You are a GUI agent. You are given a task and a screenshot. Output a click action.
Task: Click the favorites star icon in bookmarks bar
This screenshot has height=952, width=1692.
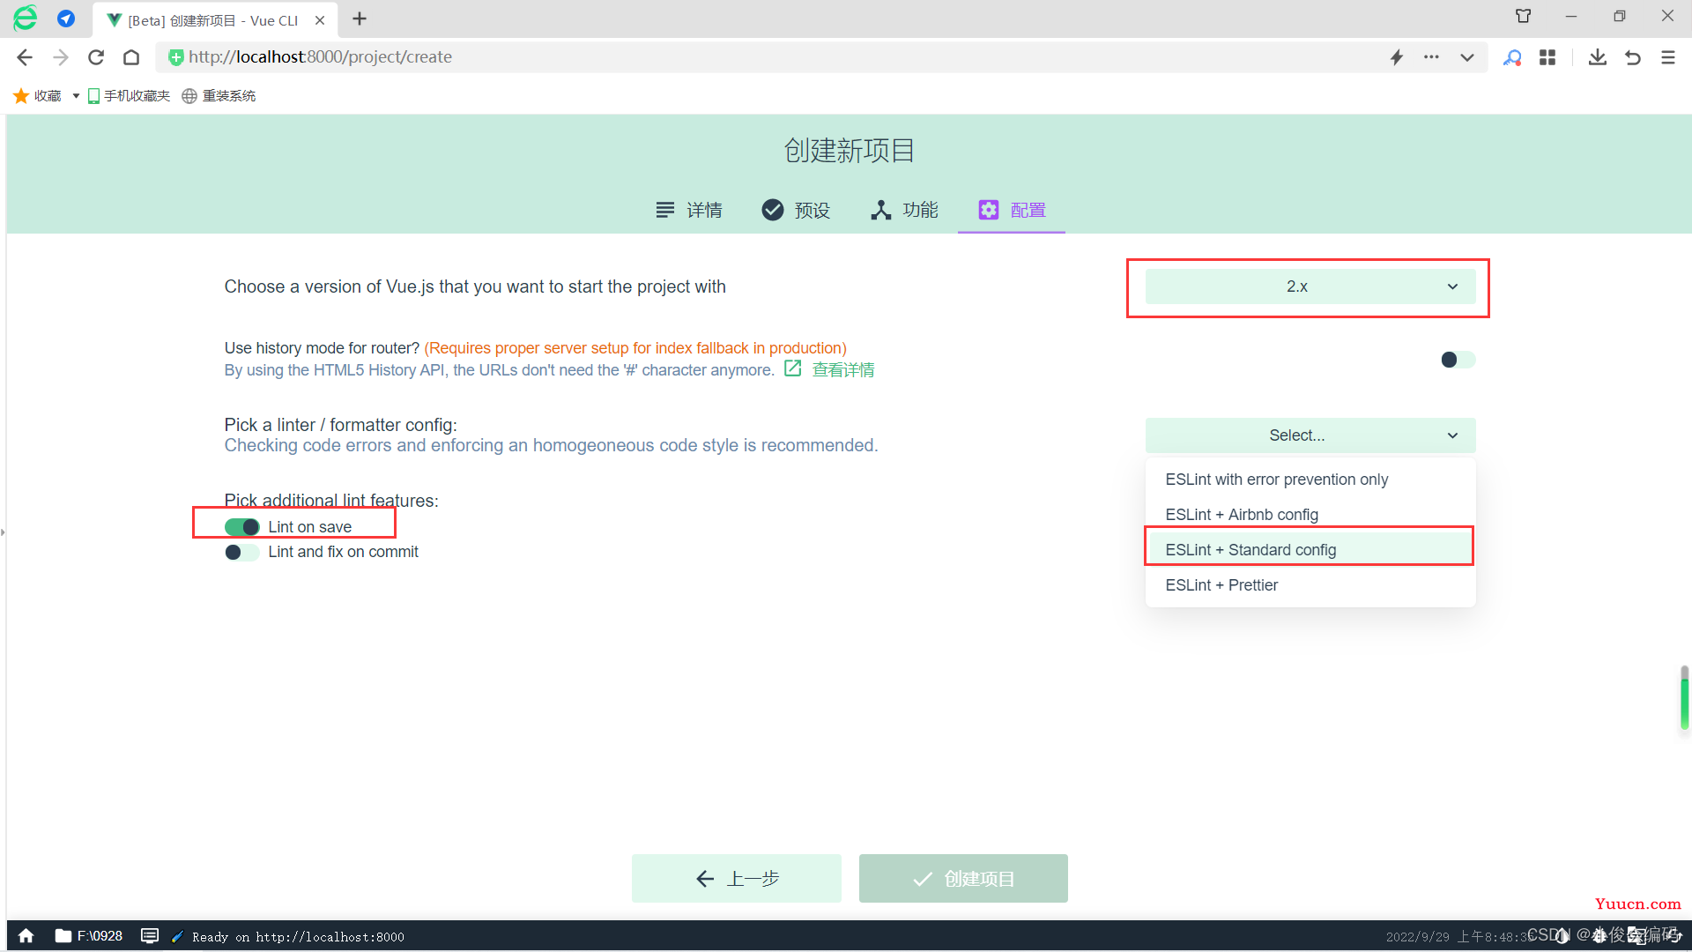21,95
